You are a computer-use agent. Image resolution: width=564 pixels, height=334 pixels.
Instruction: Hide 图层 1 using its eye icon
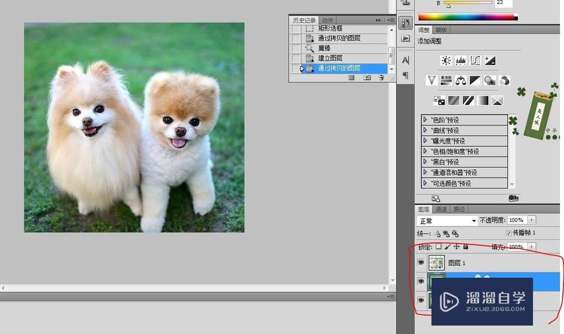point(421,263)
